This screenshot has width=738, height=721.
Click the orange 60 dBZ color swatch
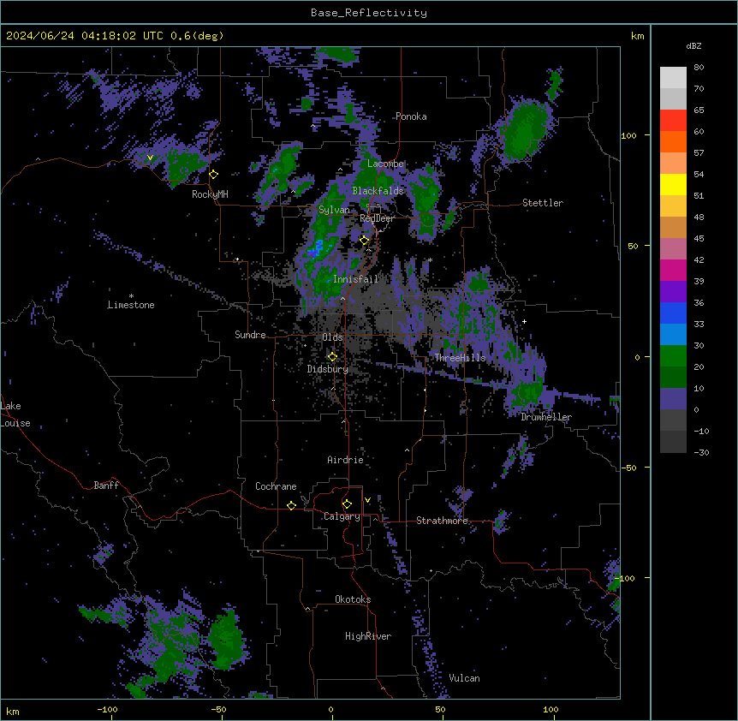click(673, 141)
